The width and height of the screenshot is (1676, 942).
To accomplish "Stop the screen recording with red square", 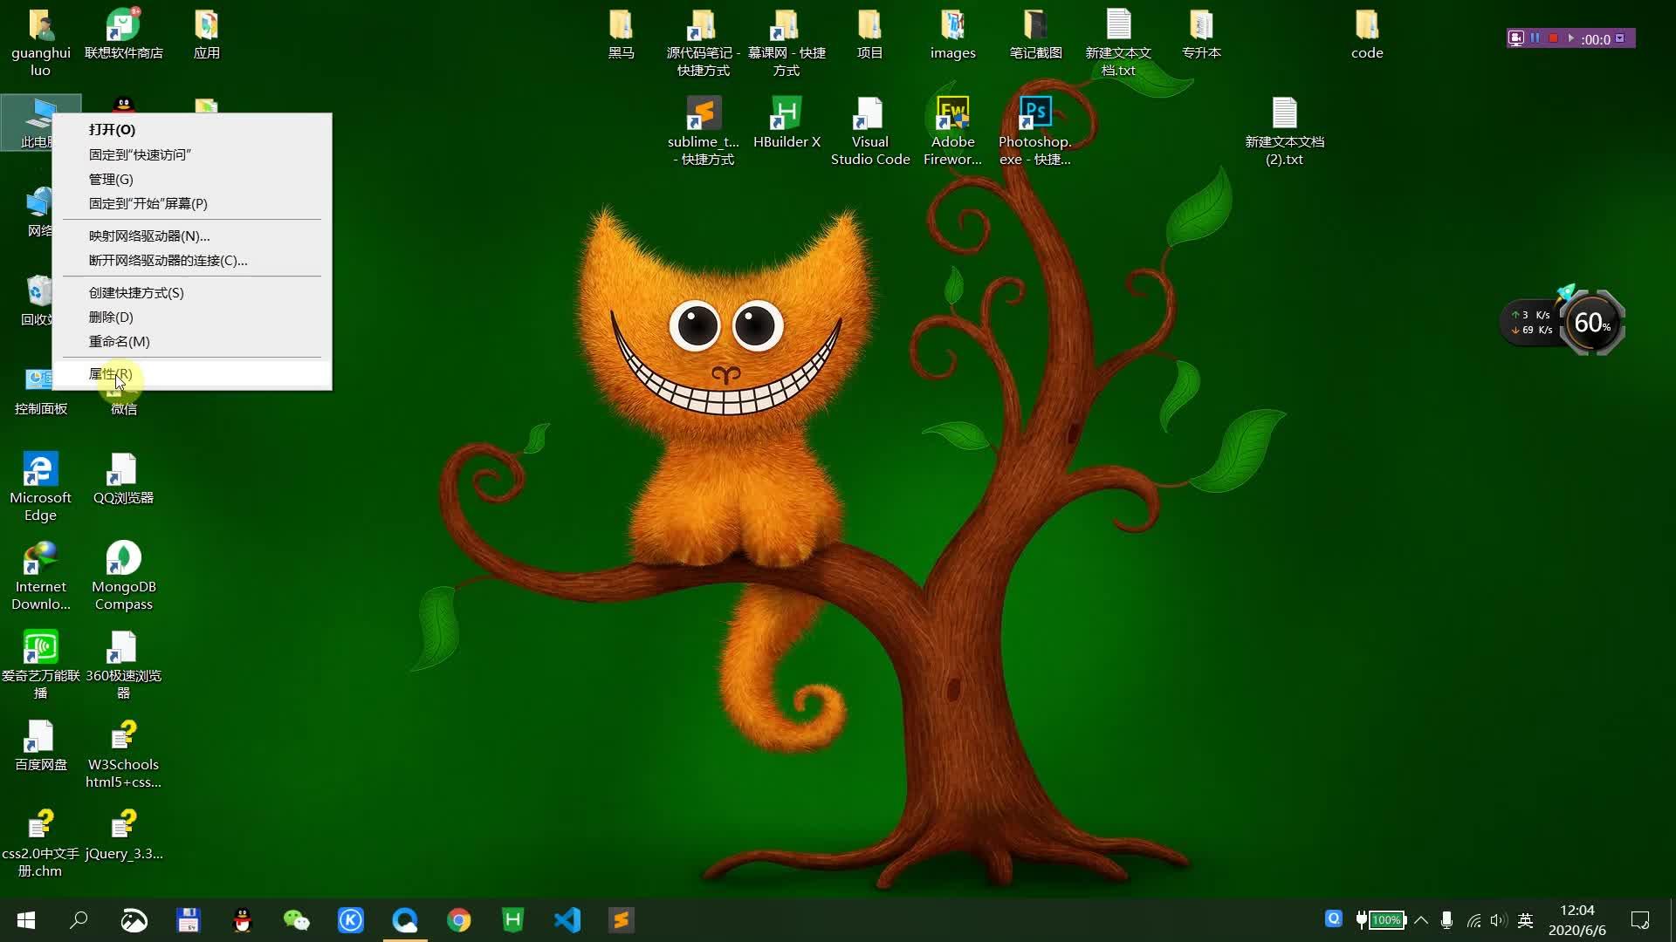I will pos(1553,38).
